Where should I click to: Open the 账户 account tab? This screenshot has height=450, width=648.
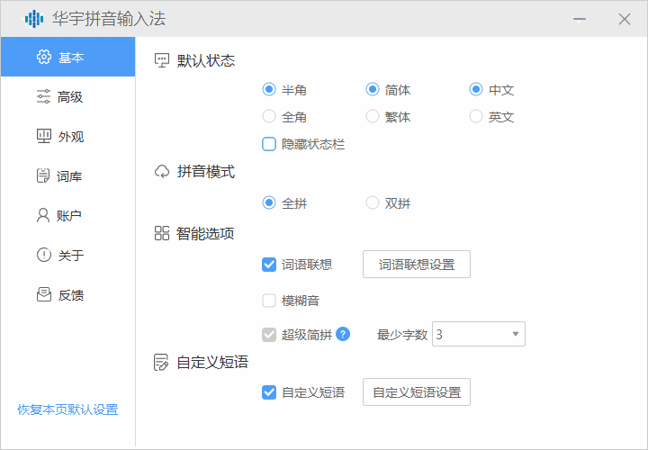pyautogui.click(x=67, y=216)
